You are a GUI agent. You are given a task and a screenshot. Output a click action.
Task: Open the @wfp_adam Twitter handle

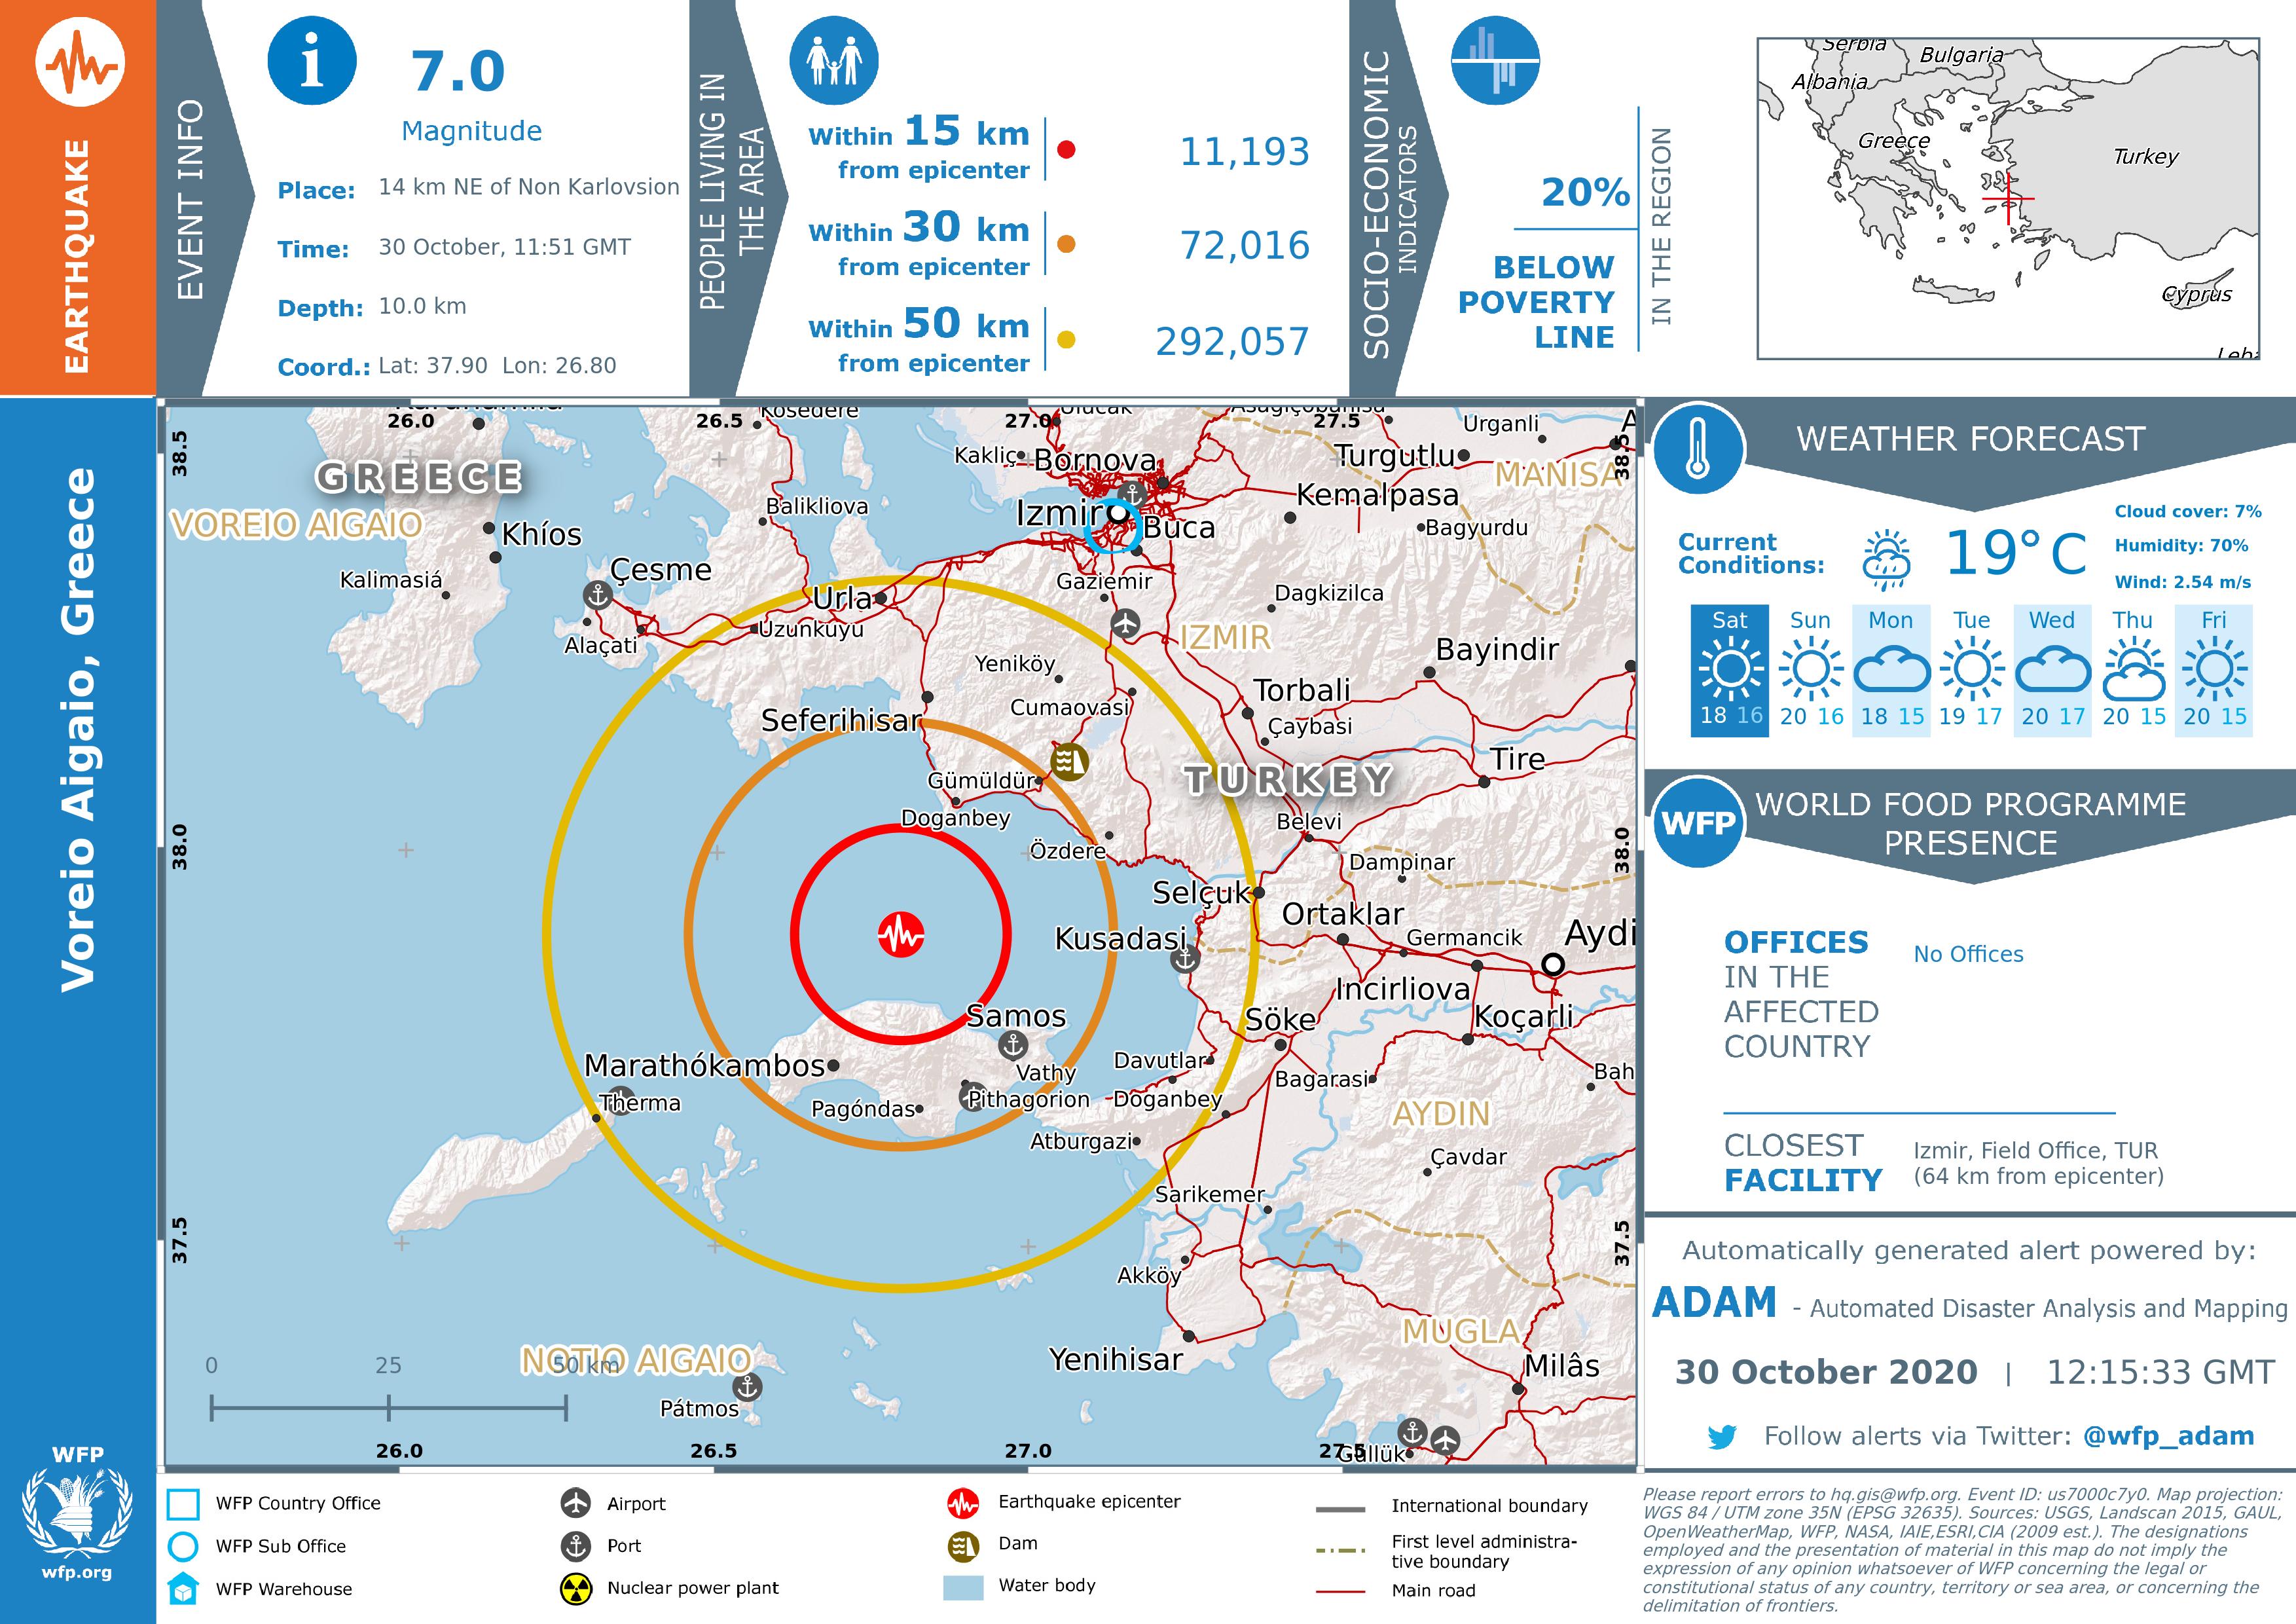tap(2168, 1436)
